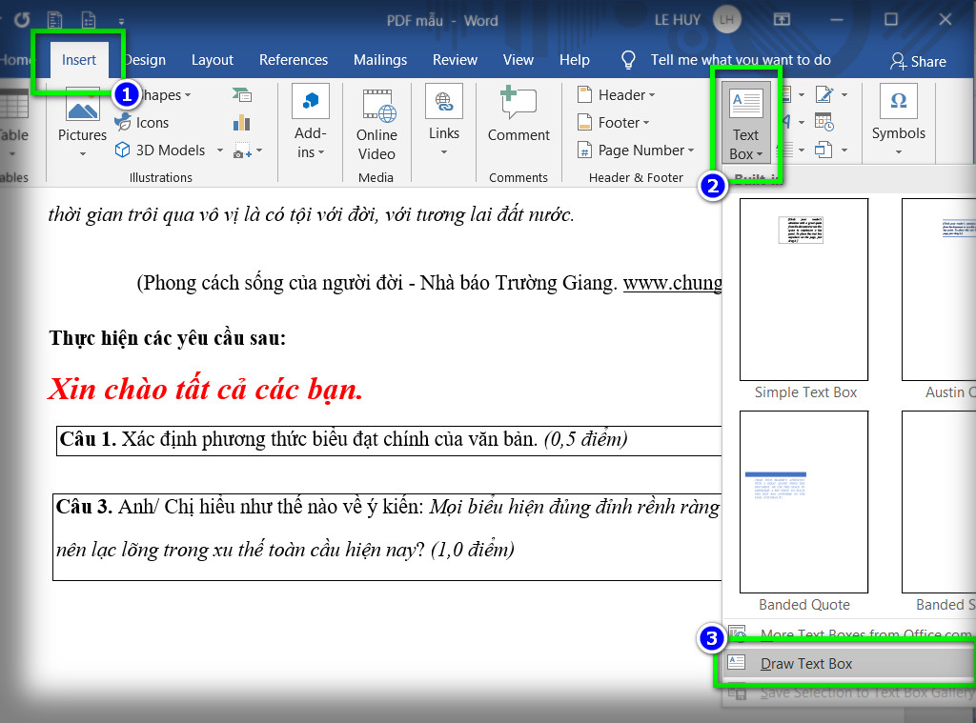This screenshot has height=723, width=976.
Task: Click the 3D Models cube icon
Action: pos(123,150)
